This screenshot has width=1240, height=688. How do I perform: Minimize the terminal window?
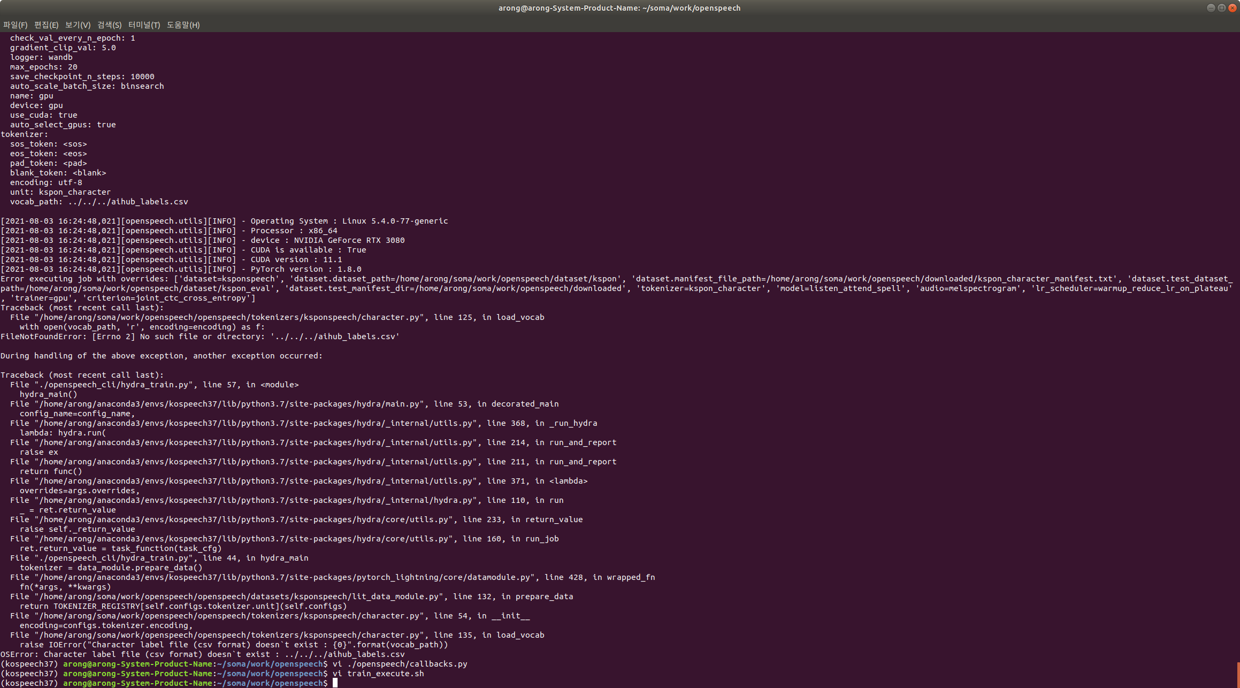(x=1211, y=7)
